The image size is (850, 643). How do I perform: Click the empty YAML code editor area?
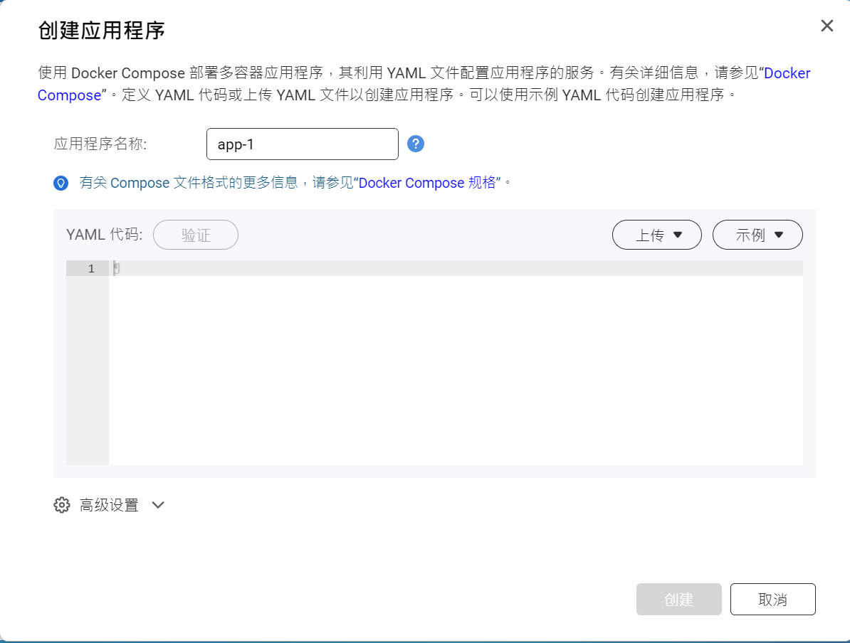[456, 370]
